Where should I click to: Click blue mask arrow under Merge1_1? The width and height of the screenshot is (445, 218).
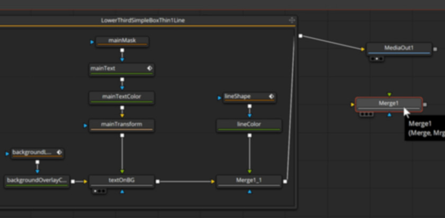pos(250,192)
